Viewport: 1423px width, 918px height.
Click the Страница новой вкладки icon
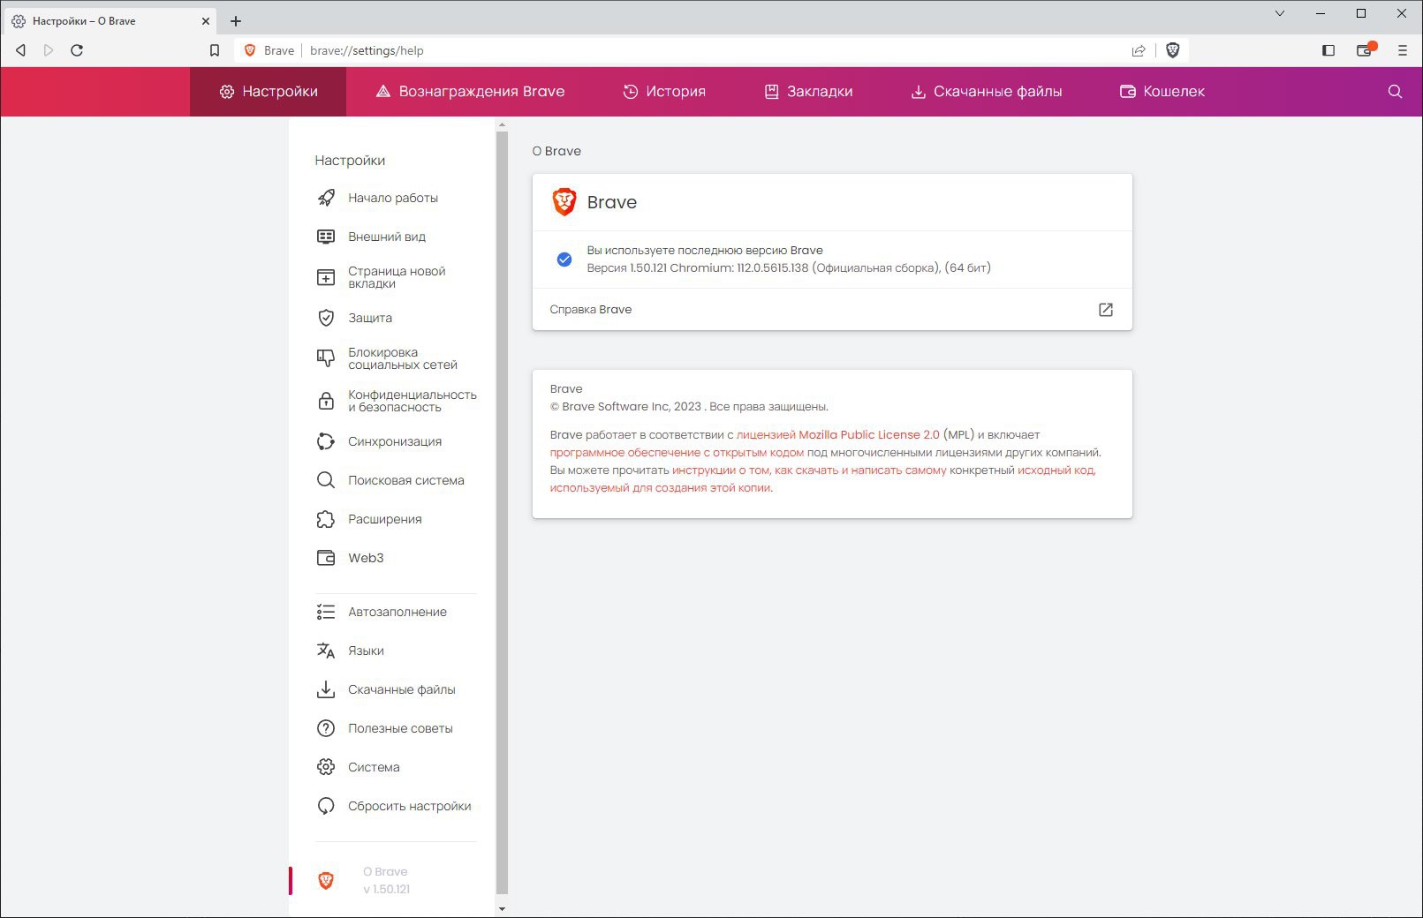pos(326,277)
